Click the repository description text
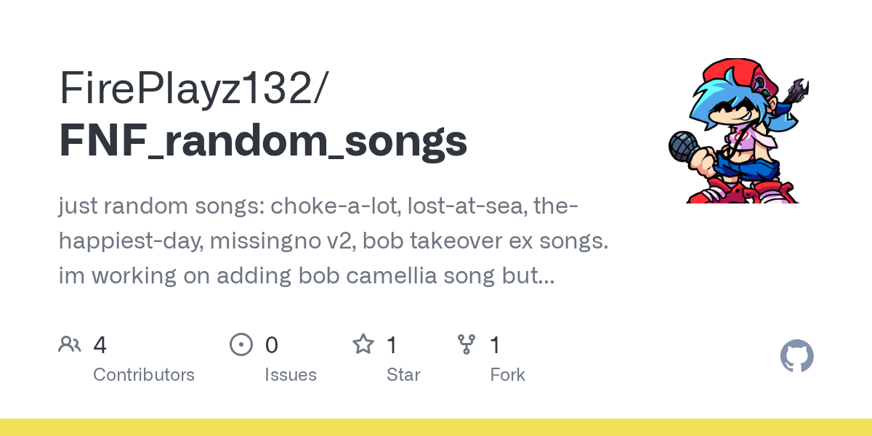Screen dimensions: 872x436 [334, 241]
